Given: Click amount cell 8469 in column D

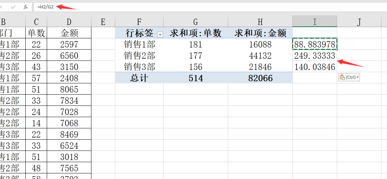Looking at the screenshot, I should click(69, 134).
